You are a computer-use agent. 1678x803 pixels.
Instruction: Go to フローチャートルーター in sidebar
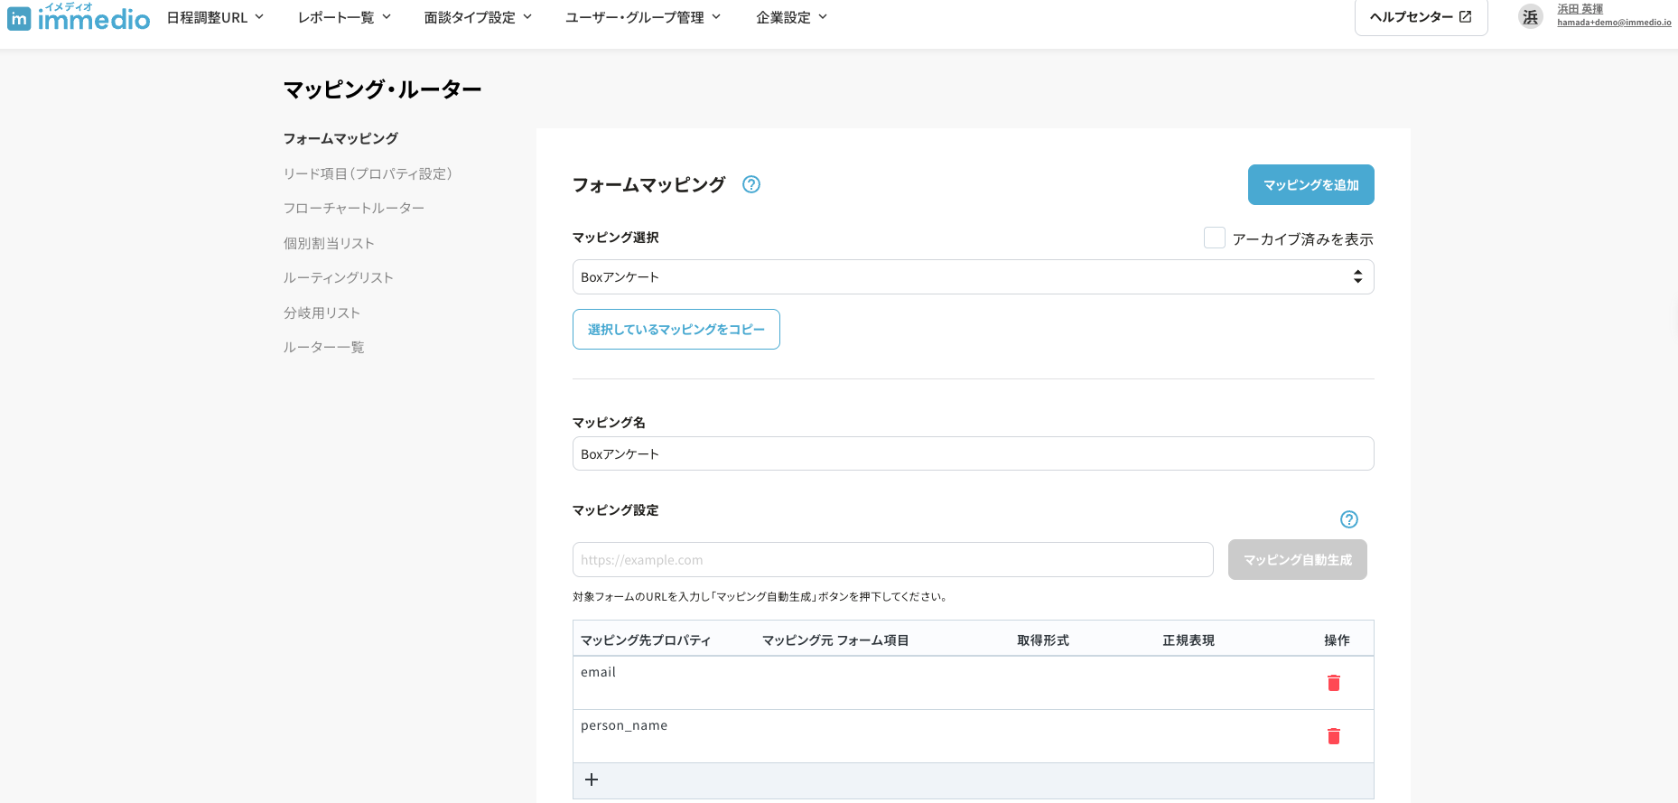353,208
